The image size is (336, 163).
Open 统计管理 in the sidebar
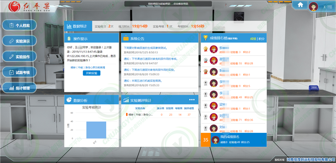19,88
